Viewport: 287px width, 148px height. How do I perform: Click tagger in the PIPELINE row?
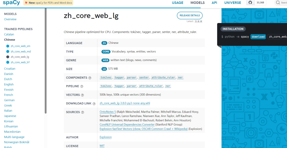119,86
